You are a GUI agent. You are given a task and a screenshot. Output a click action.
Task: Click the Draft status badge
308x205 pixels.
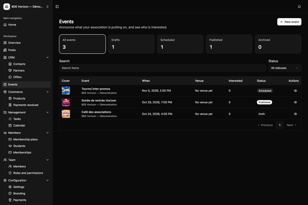(262, 114)
